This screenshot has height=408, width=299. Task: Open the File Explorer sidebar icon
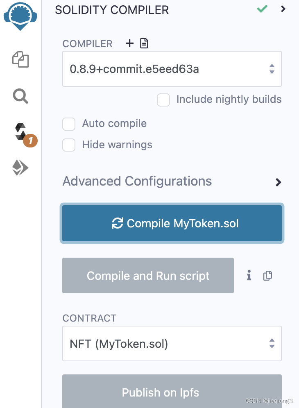click(x=20, y=59)
